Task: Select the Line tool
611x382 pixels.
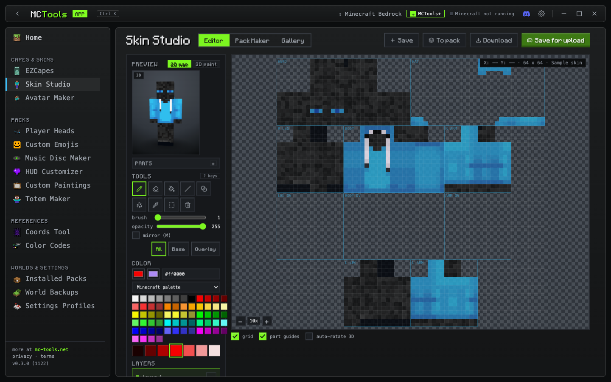Action: click(x=188, y=189)
